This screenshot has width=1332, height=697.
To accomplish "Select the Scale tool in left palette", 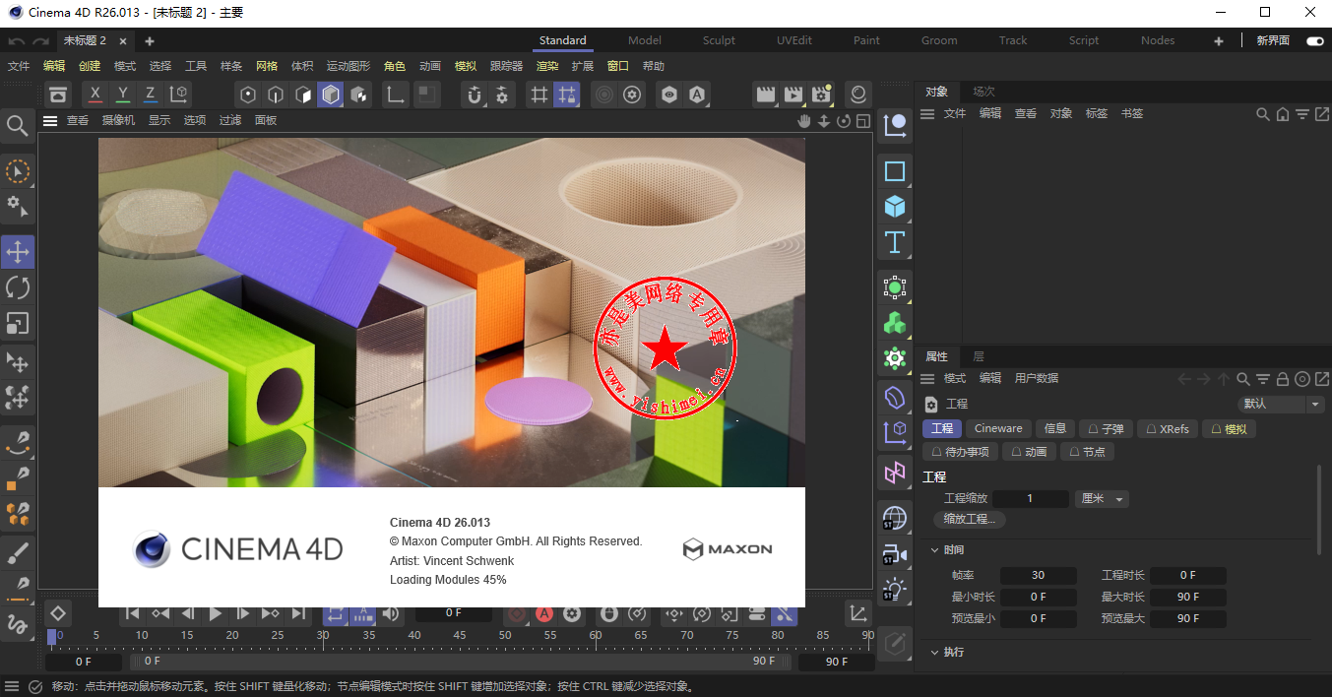I will point(18,323).
